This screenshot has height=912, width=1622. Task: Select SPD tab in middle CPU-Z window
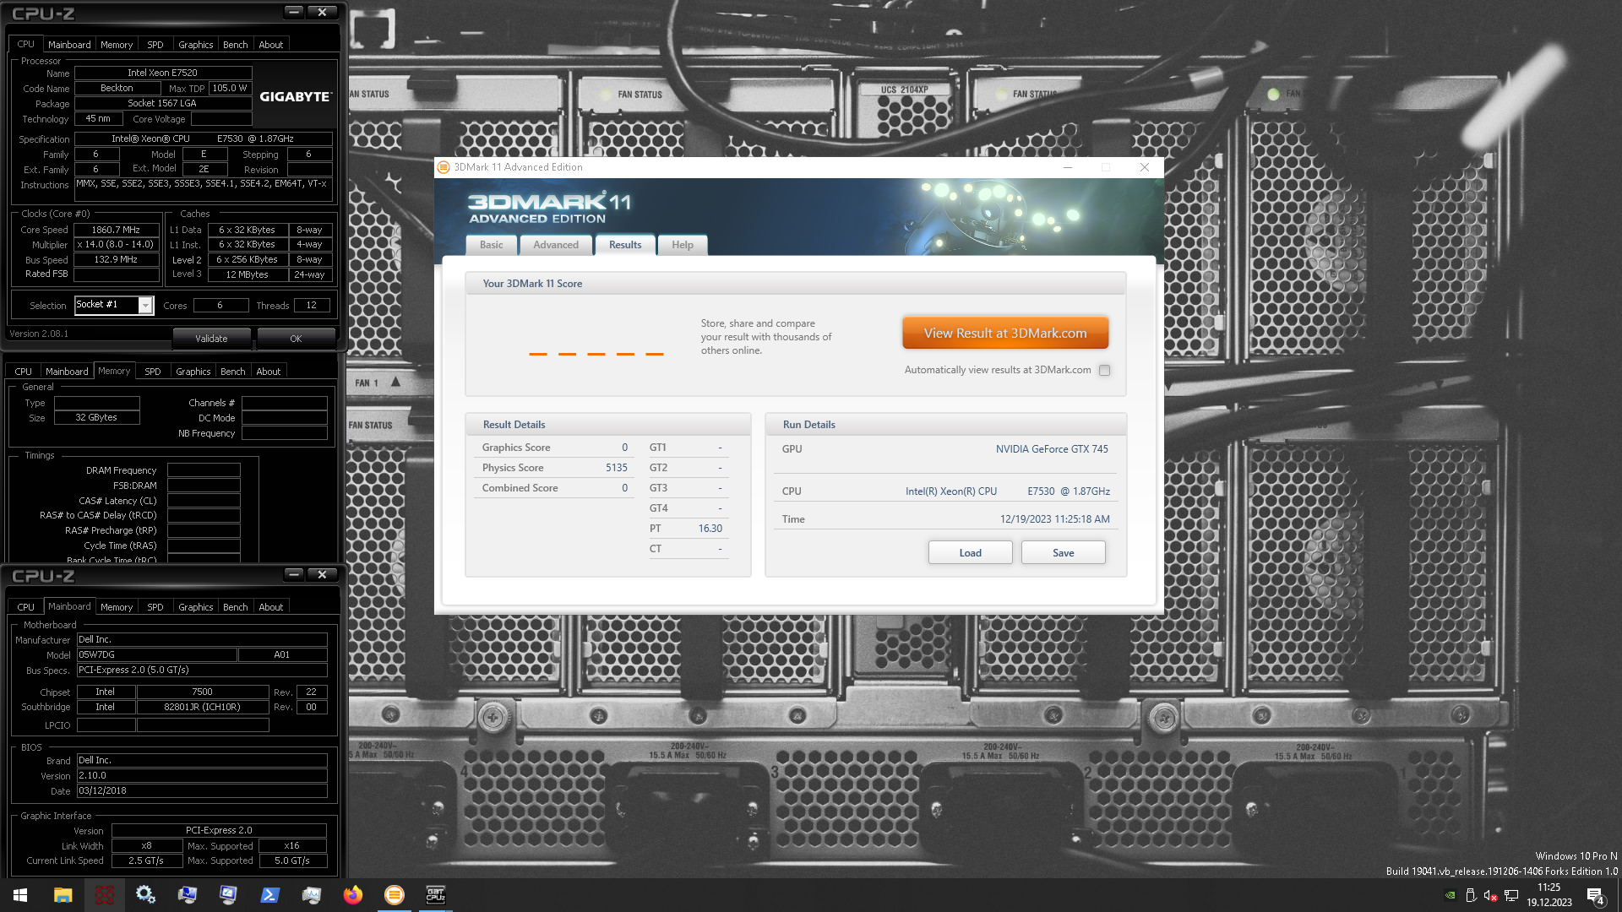tap(153, 372)
